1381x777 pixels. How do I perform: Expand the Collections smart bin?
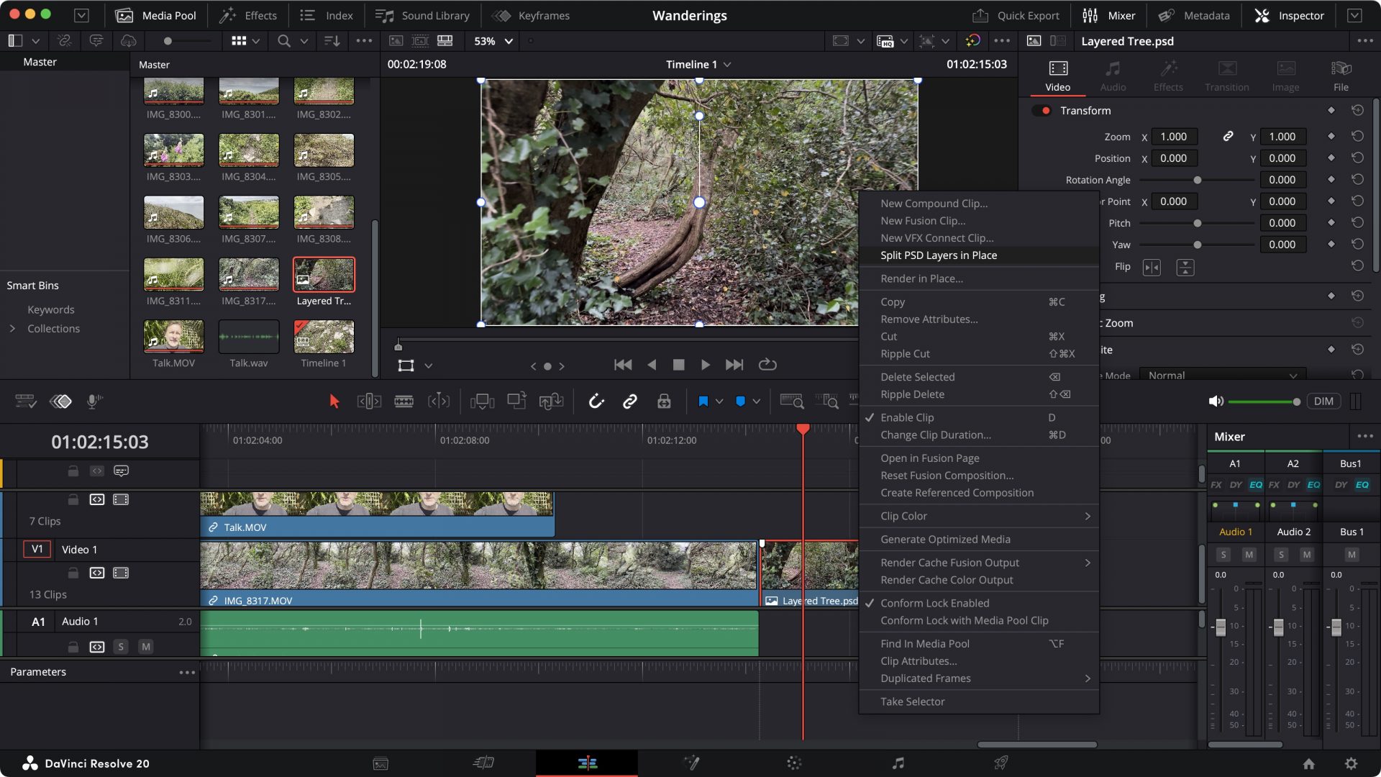point(12,329)
